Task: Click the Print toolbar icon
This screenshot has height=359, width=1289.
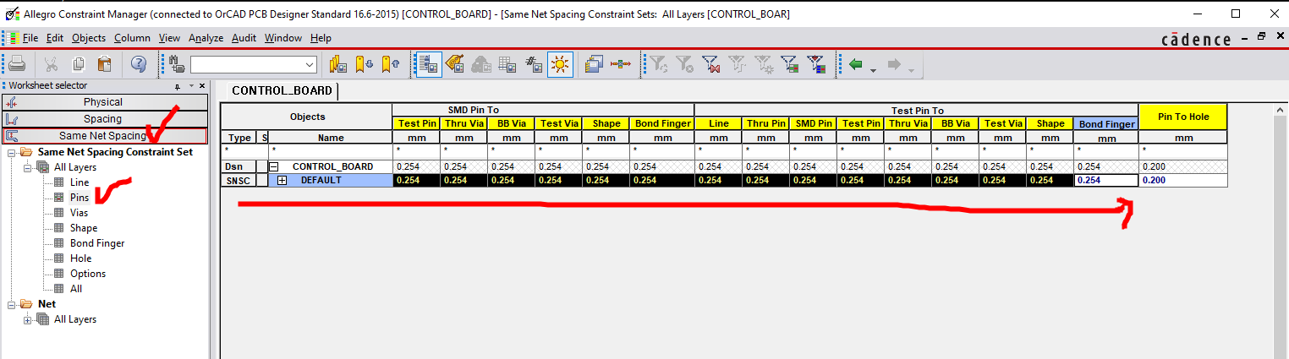Action: [17, 64]
